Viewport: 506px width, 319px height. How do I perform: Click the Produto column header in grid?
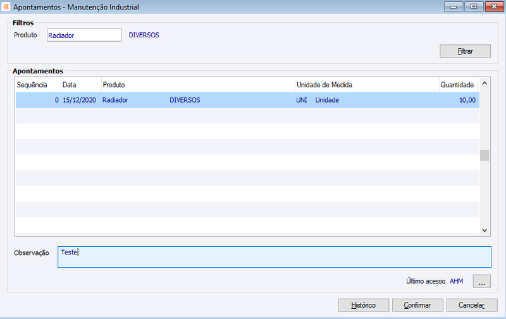tap(198, 85)
